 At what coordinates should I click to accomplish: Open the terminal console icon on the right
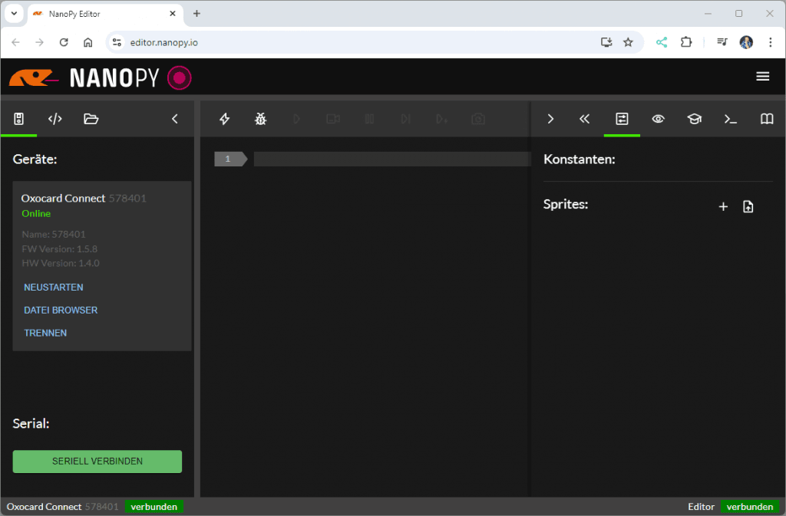(730, 119)
